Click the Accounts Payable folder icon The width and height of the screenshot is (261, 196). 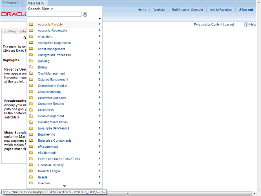pos(31,24)
